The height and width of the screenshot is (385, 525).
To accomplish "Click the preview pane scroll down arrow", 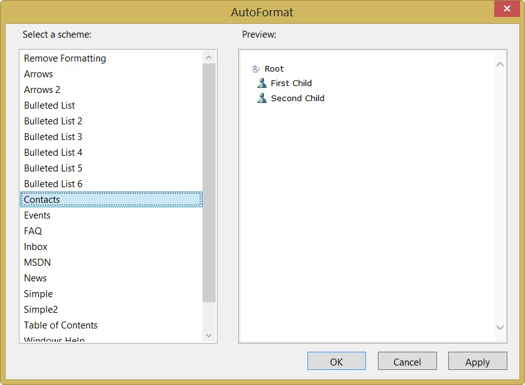I will tap(500, 327).
